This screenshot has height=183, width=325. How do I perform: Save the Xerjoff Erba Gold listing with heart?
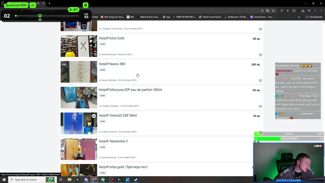tap(260, 55)
